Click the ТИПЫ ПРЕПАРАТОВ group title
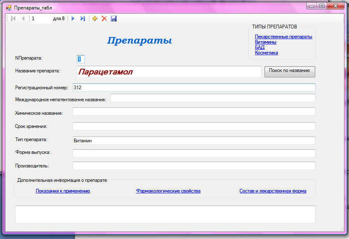The height and width of the screenshot is (239, 349). pos(274,27)
